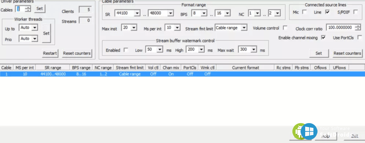
Task: Click Reset counters in Driver parameters
Action: pyautogui.click(x=77, y=53)
